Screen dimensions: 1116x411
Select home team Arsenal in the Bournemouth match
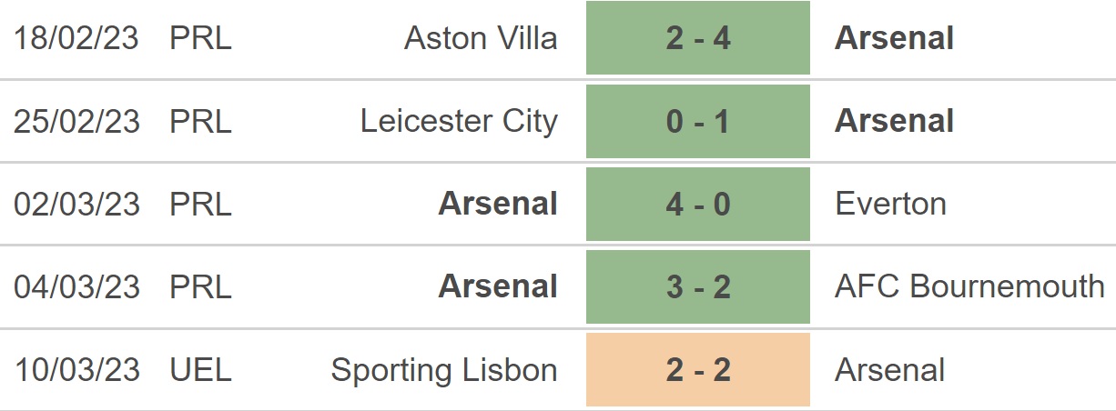[498, 286]
